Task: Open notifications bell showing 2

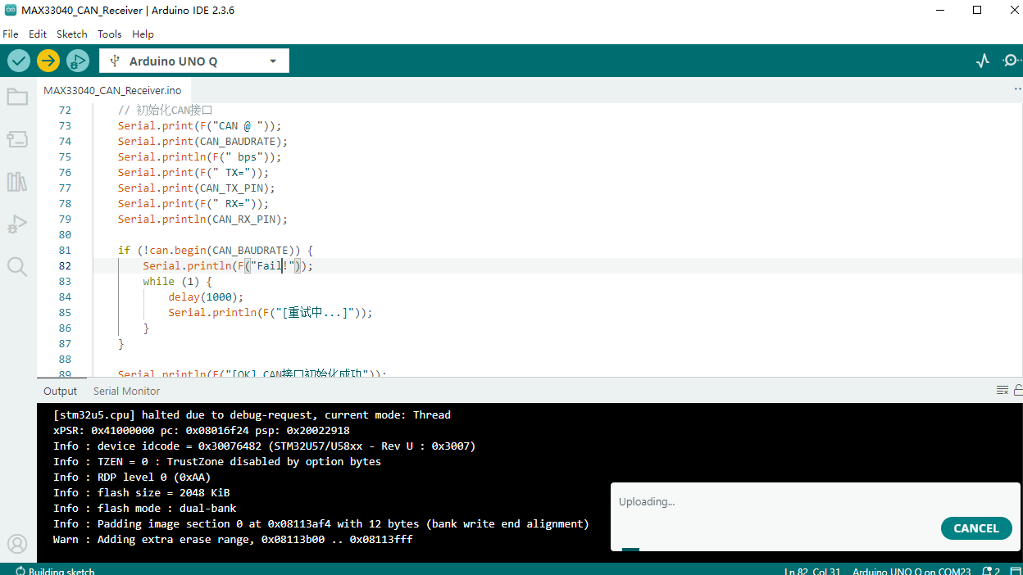Action: pyautogui.click(x=991, y=571)
